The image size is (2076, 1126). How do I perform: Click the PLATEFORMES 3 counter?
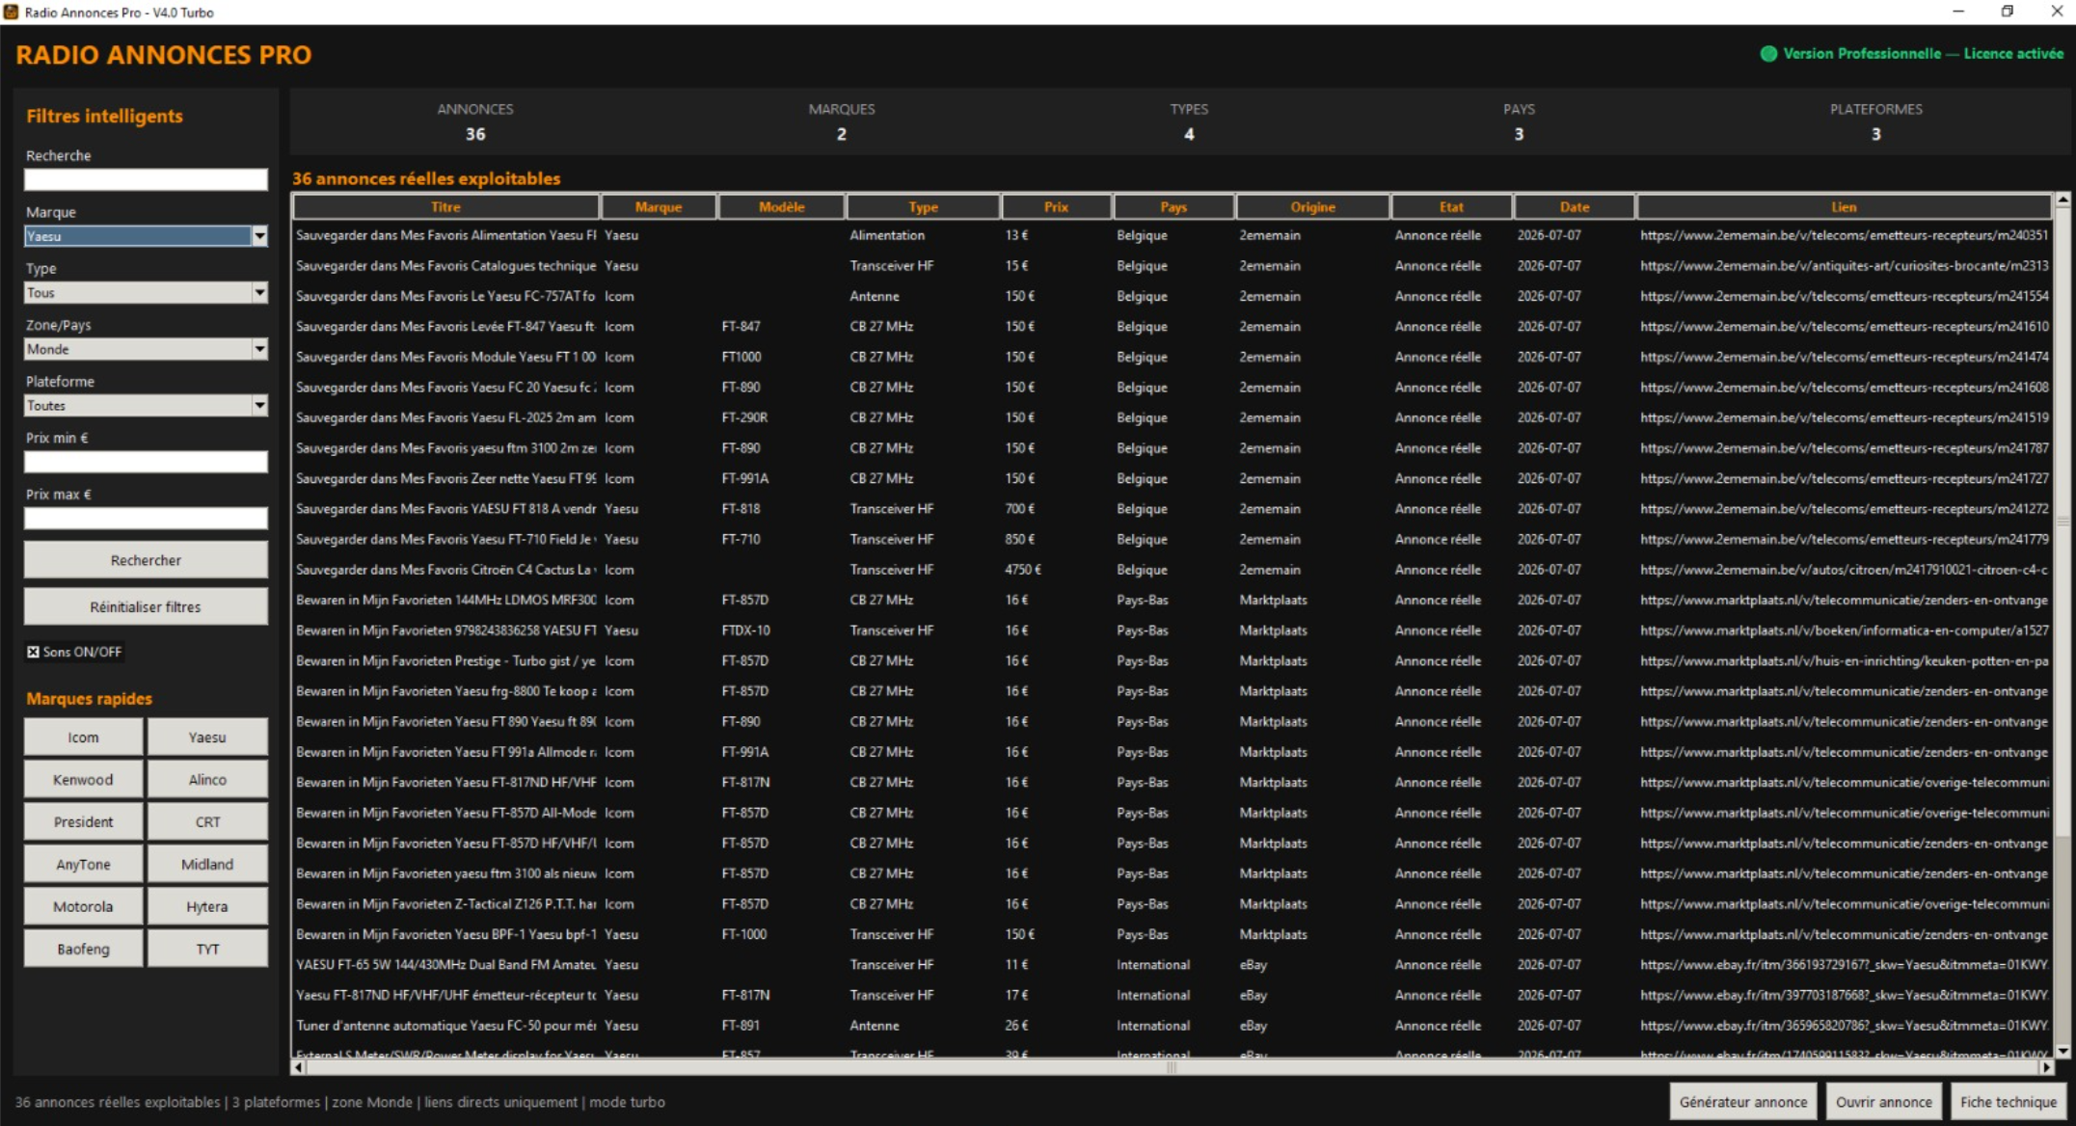[x=1875, y=121]
